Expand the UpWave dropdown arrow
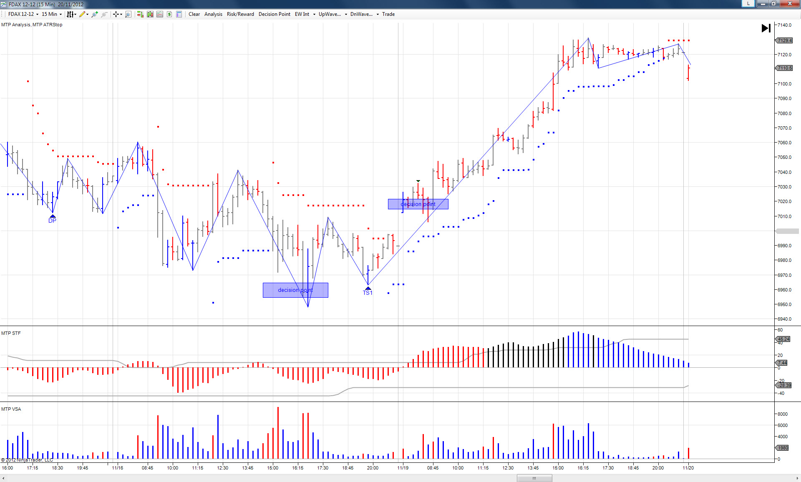The image size is (801, 482). (346, 14)
